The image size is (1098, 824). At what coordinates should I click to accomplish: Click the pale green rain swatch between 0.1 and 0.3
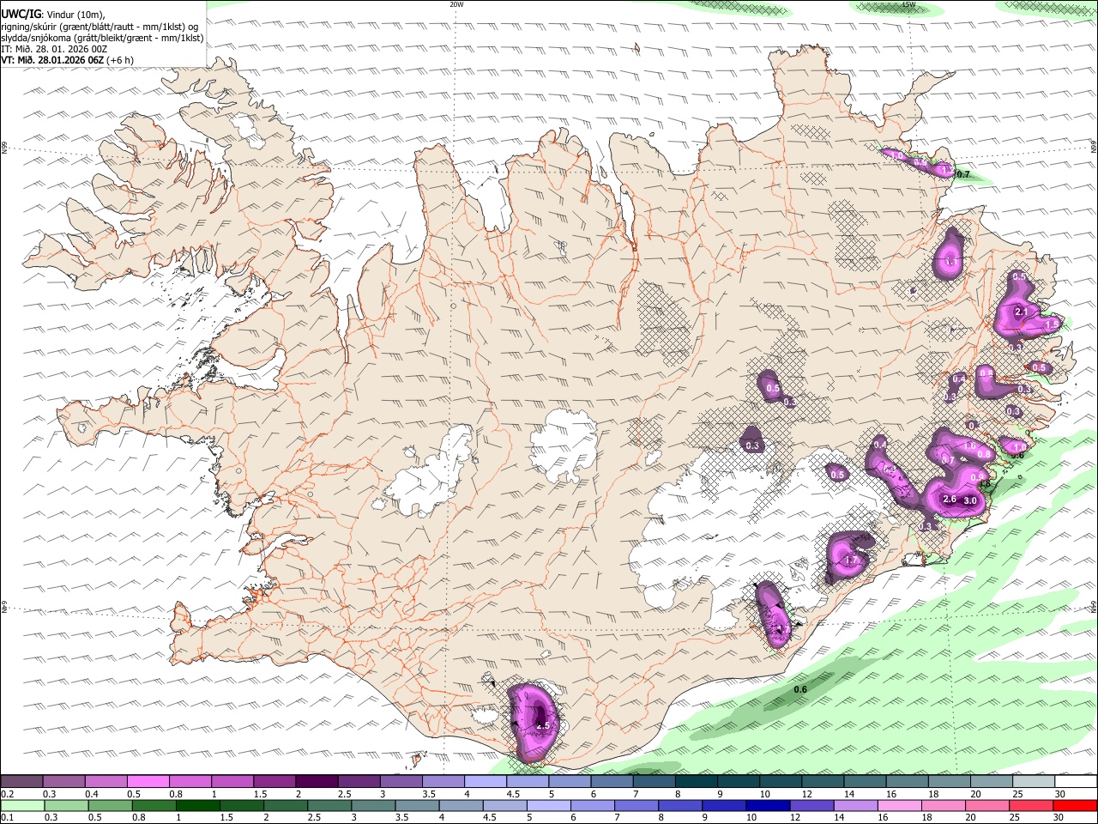coord(21,806)
